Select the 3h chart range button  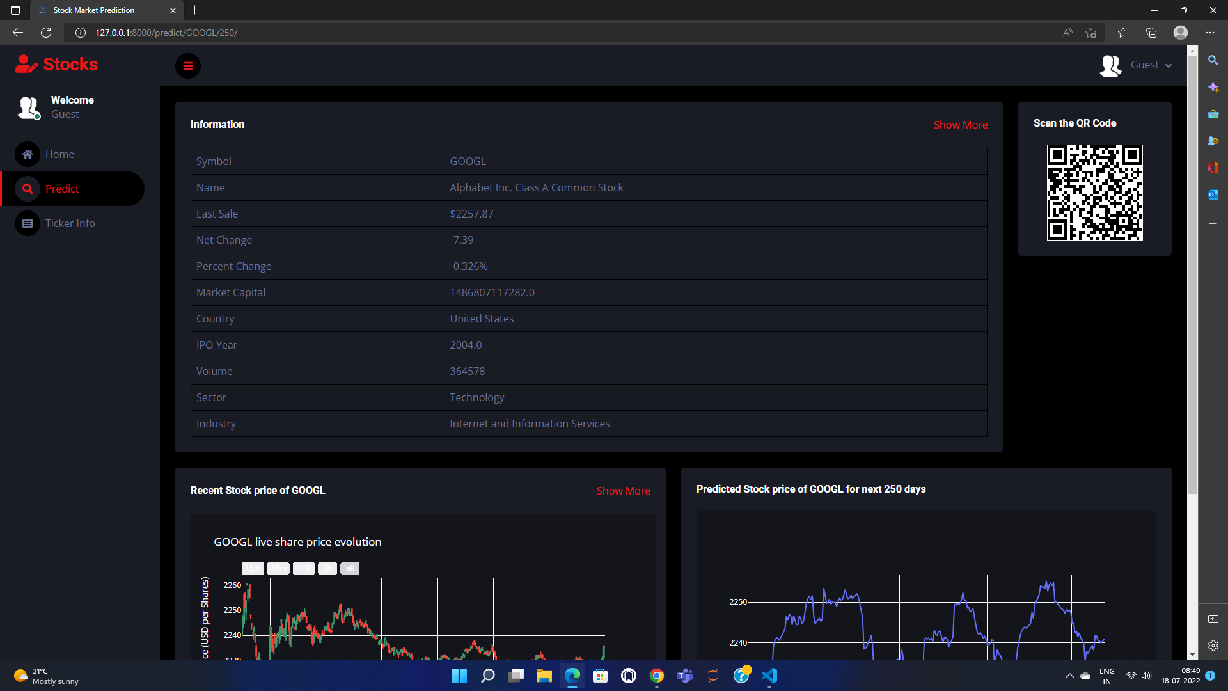pos(327,568)
